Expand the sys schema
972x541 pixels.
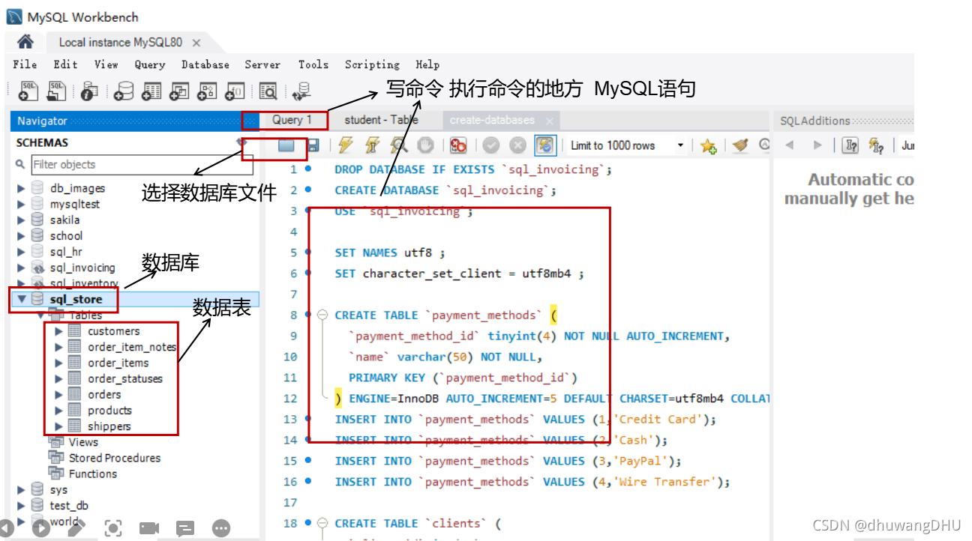(x=21, y=490)
